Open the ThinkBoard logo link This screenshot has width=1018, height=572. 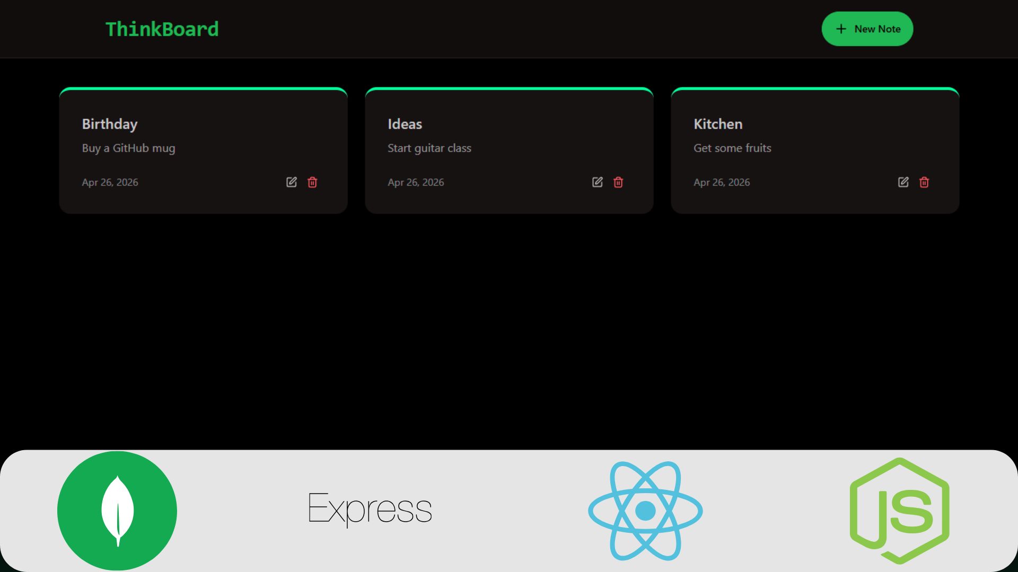point(162,29)
